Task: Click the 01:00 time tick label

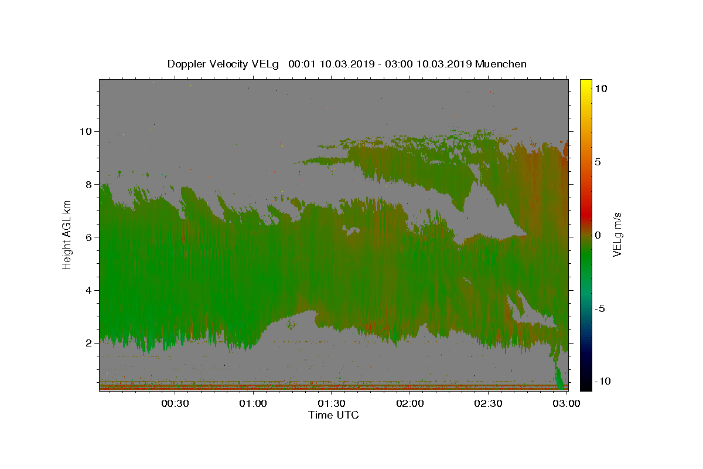Action: 253,404
